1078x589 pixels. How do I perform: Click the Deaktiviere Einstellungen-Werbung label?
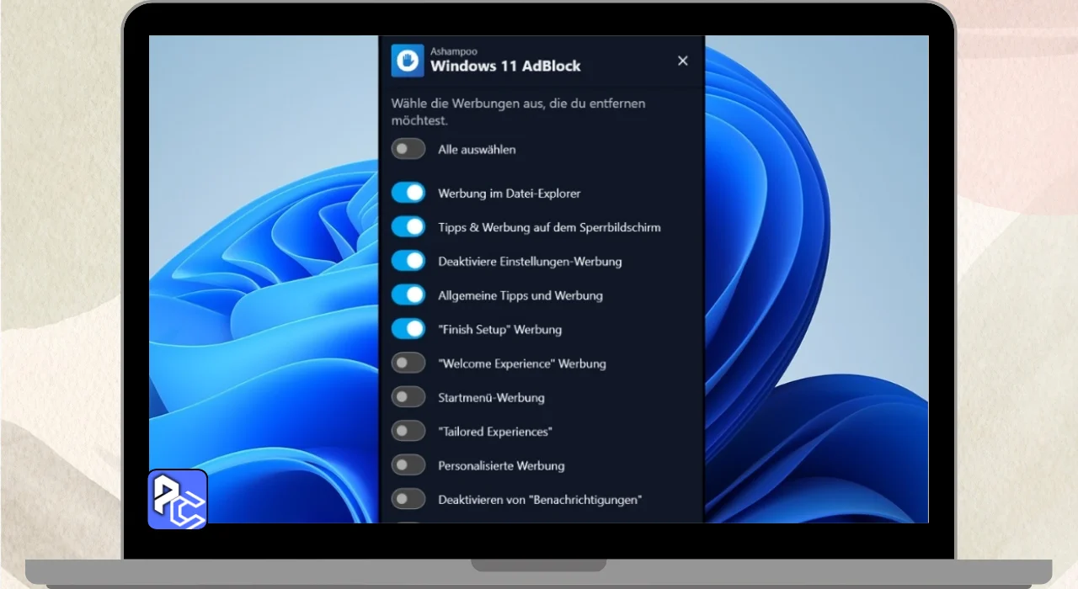[530, 262]
